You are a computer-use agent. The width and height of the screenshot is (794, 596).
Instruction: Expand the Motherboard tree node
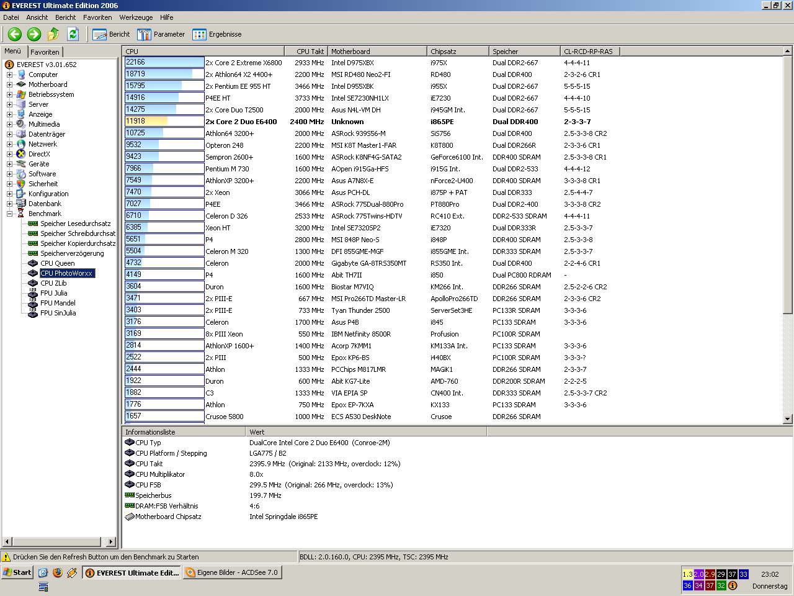click(x=9, y=84)
